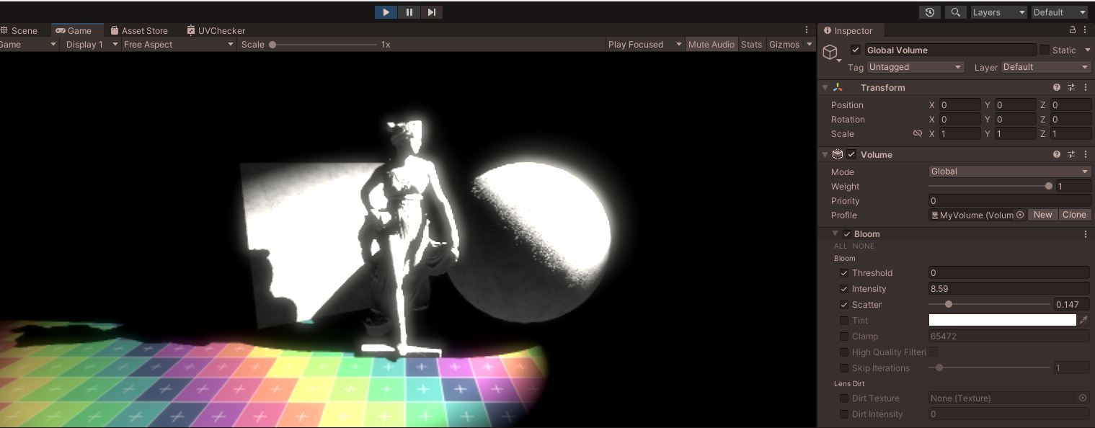Enable the Tint override checkbox
This screenshot has height=428, width=1095.
click(844, 321)
